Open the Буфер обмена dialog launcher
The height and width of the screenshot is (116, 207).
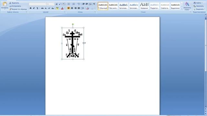coord(27,12)
